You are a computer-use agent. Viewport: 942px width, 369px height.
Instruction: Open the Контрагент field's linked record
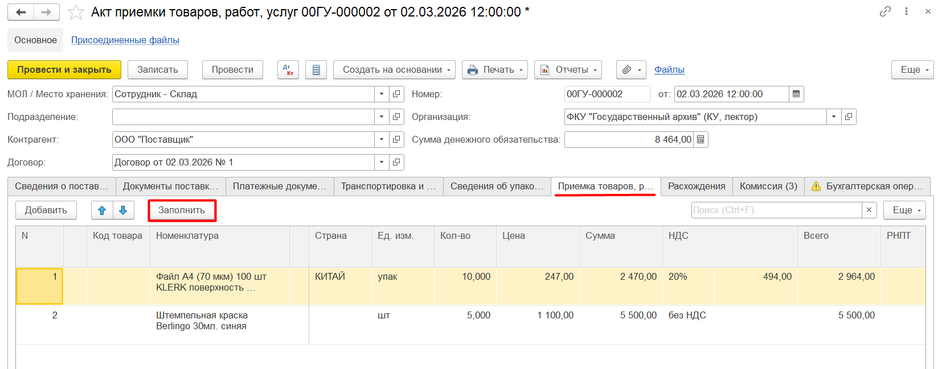397,139
